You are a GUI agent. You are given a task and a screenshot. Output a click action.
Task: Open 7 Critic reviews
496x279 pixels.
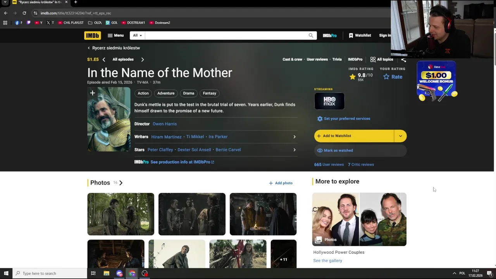[x=361, y=165]
